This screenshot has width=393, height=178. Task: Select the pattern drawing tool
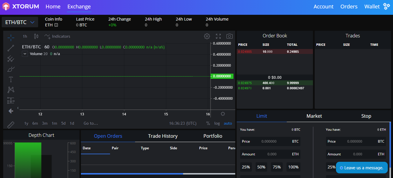11,90
